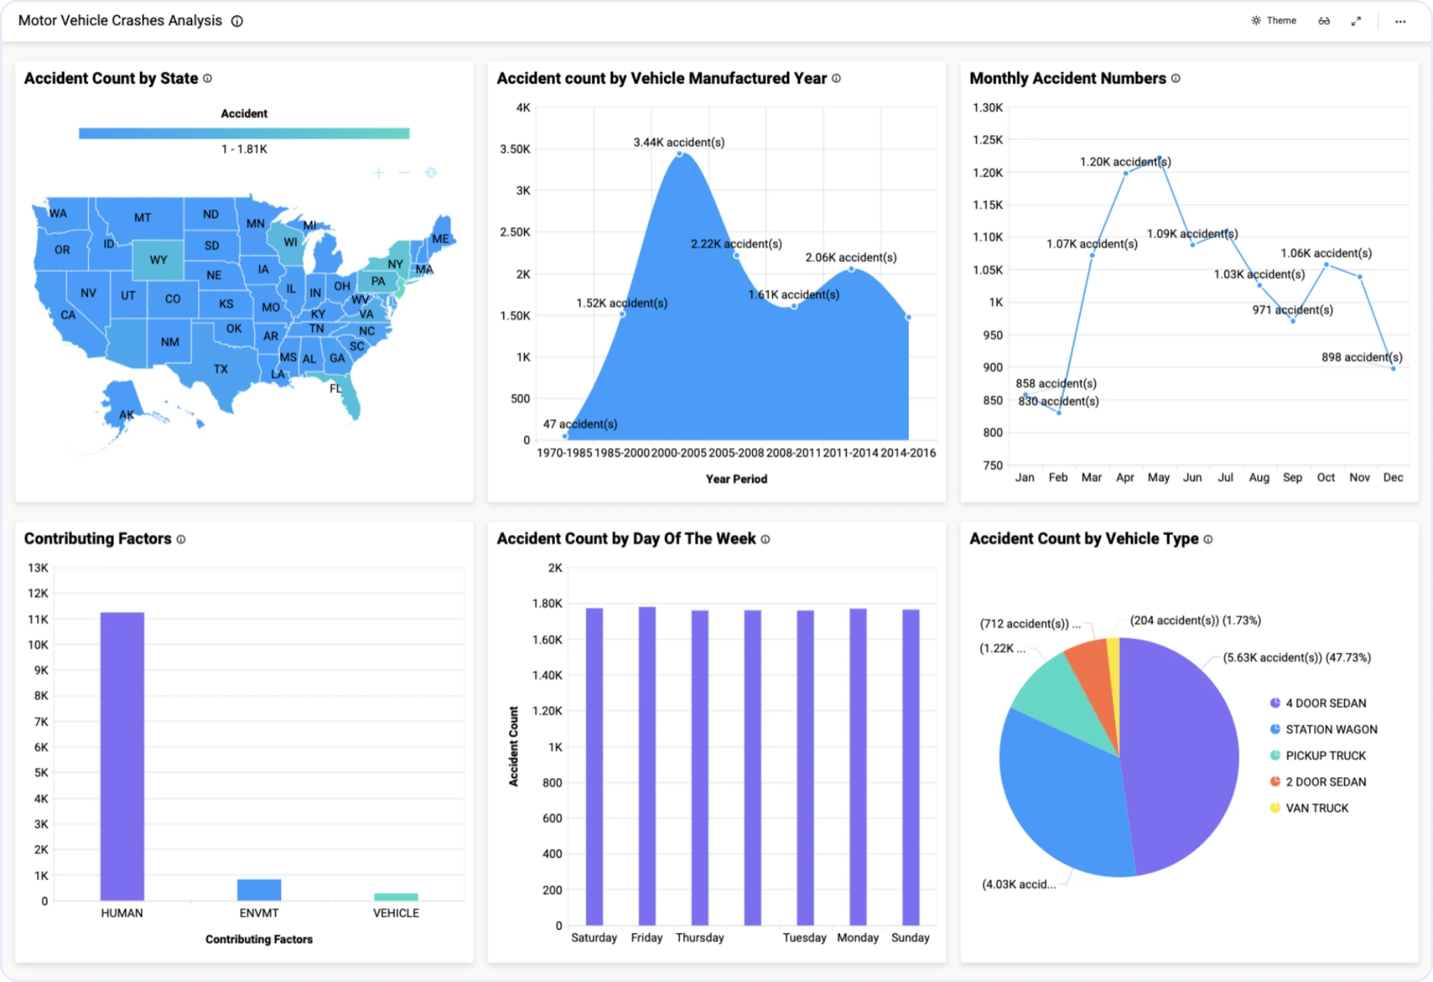
Task: Click info icon beside dashboard title
Action: tap(237, 21)
